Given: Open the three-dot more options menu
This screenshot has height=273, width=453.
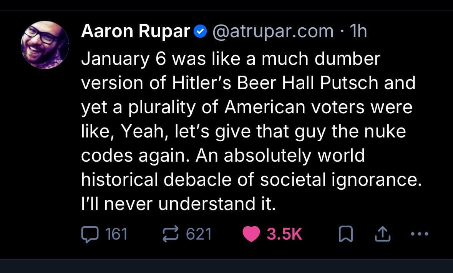Looking at the screenshot, I should pos(418,233).
